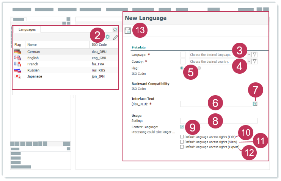281x181 pixels.
Task: Enable Default language access rights (View)
Action: 182,142
